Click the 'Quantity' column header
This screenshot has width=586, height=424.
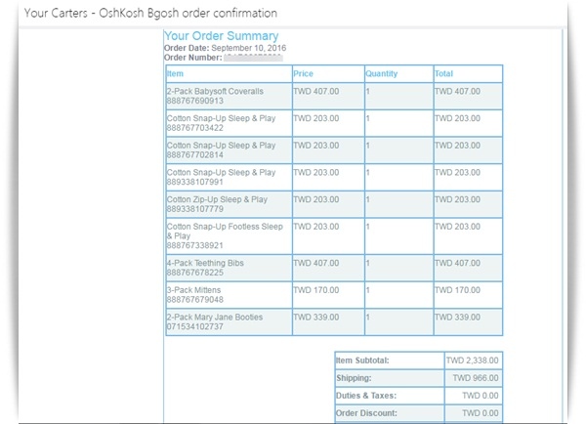[x=381, y=73]
